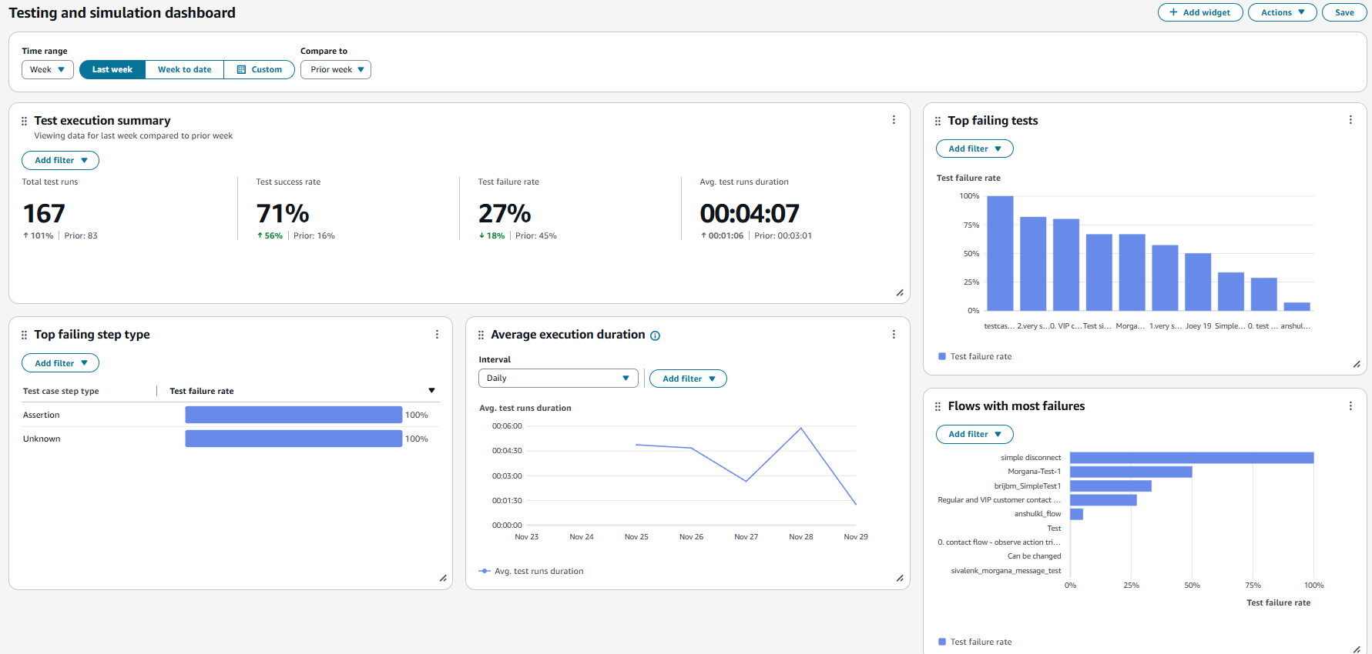
Task: Switch time range to Week to date
Action: click(x=184, y=70)
